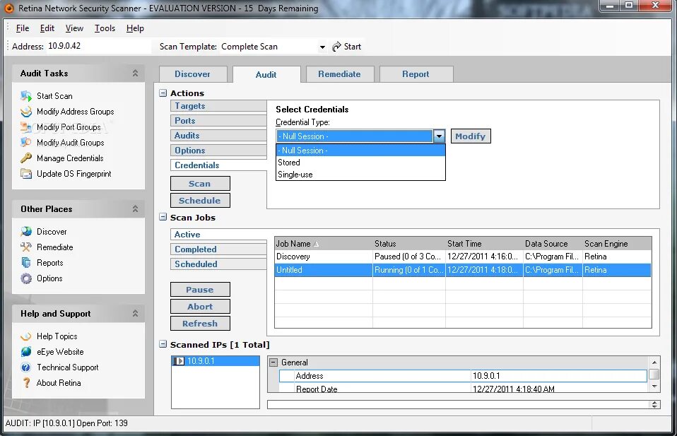Pause the selected scan job
This screenshot has height=436, width=677.
200,289
